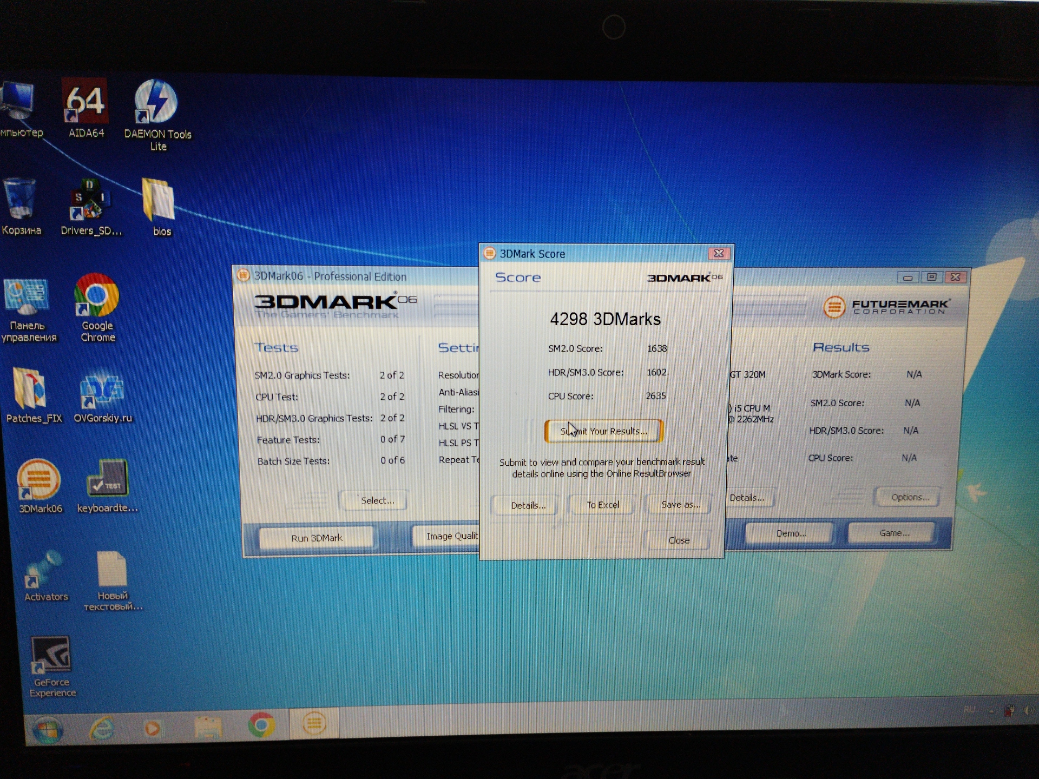Click 'HDR/SM3.0 Graphics Tests:' label
Screen dimensions: 1039x779
(x=314, y=419)
